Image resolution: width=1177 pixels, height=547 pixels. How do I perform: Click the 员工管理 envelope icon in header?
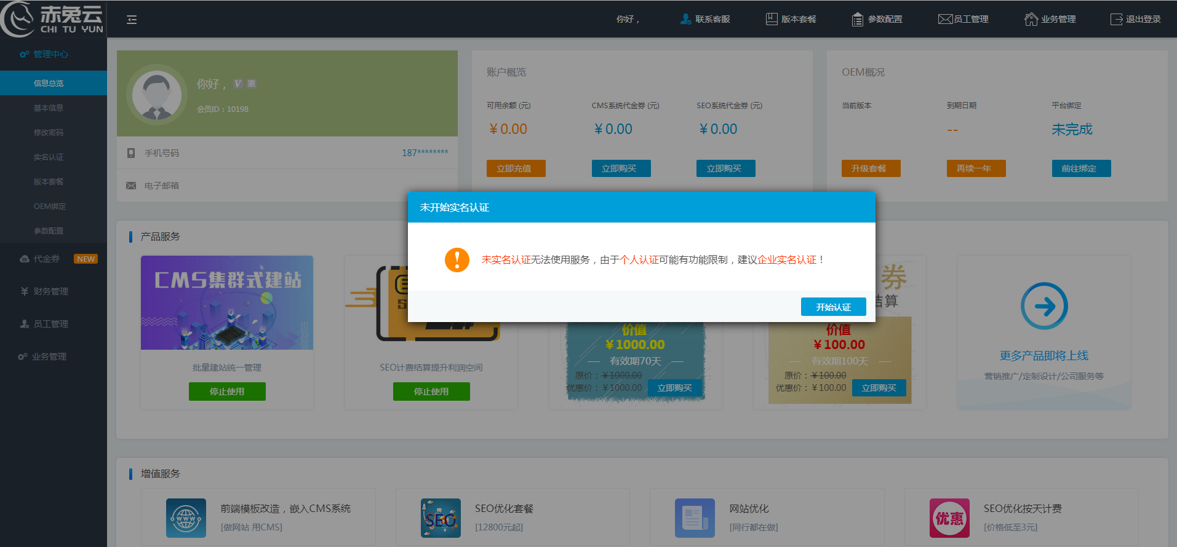[x=945, y=19]
